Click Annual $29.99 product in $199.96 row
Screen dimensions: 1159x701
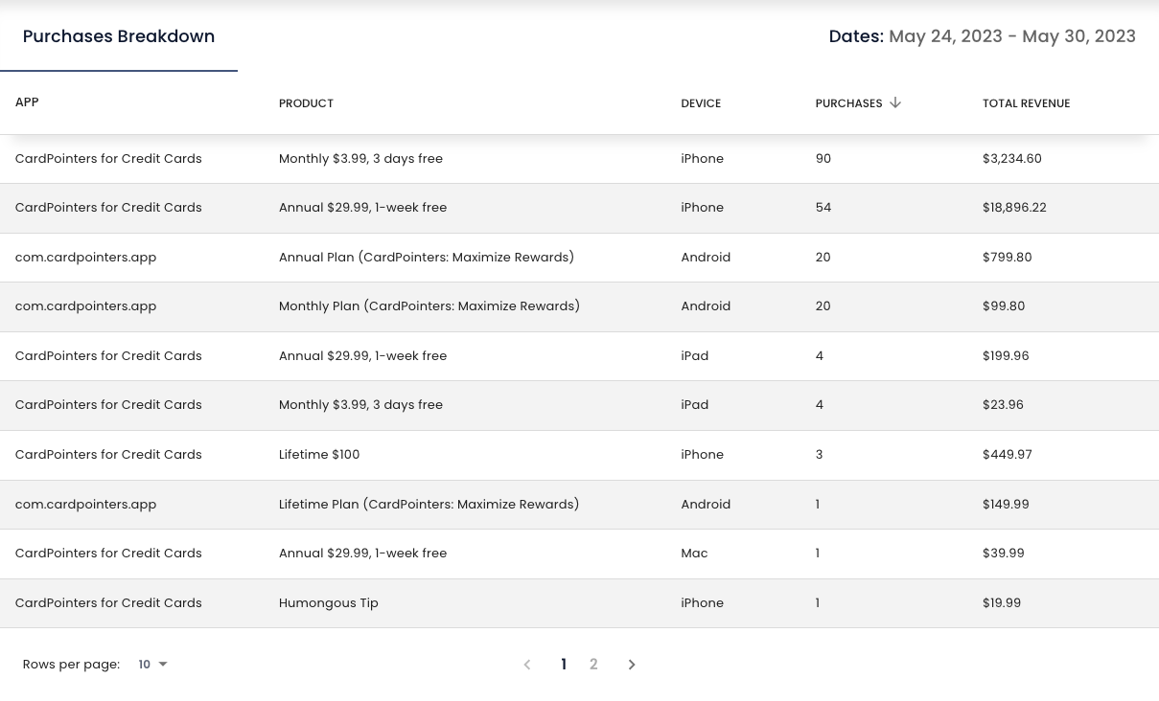click(362, 356)
